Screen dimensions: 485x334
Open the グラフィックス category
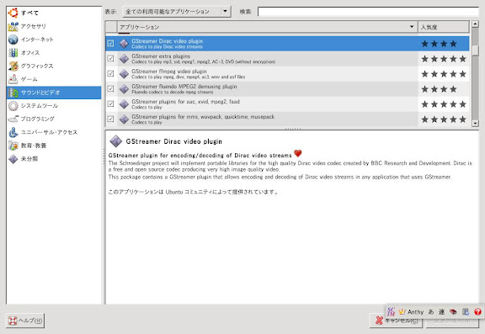[54, 66]
